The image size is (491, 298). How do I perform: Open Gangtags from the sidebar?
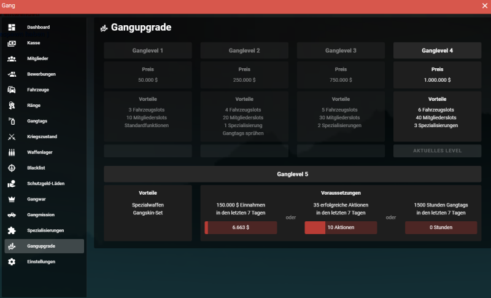(44, 121)
